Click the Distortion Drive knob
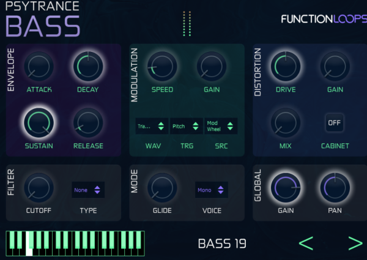367x260 pixels. tap(285, 66)
